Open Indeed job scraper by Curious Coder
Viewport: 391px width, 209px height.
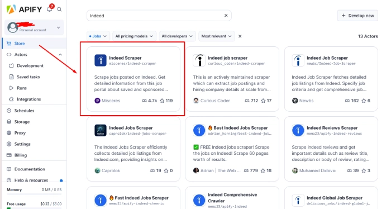(232, 79)
